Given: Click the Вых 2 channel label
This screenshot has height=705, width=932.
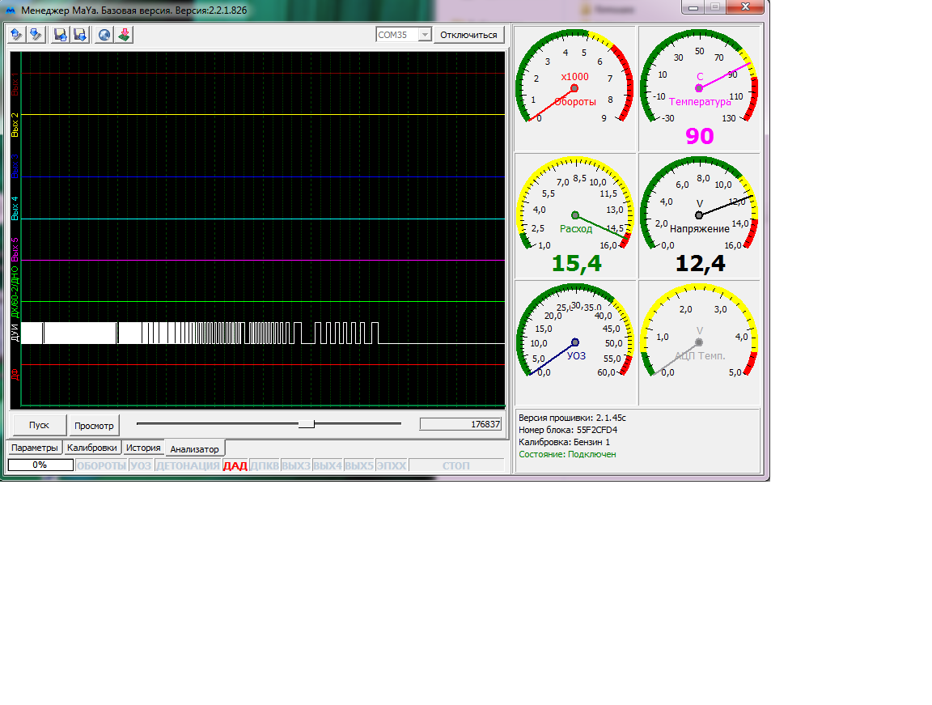Looking at the screenshot, I should 15,125.
